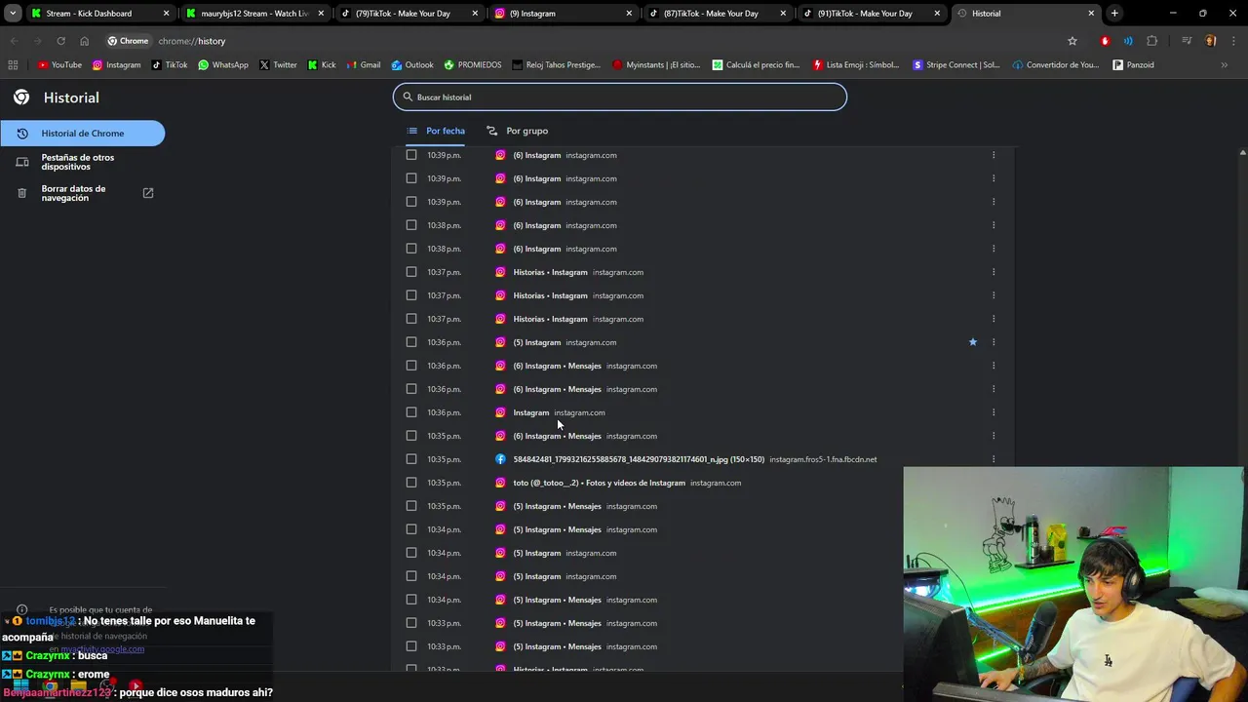Open the 584842481 image history link
This screenshot has height=702, width=1248.
pos(639,459)
